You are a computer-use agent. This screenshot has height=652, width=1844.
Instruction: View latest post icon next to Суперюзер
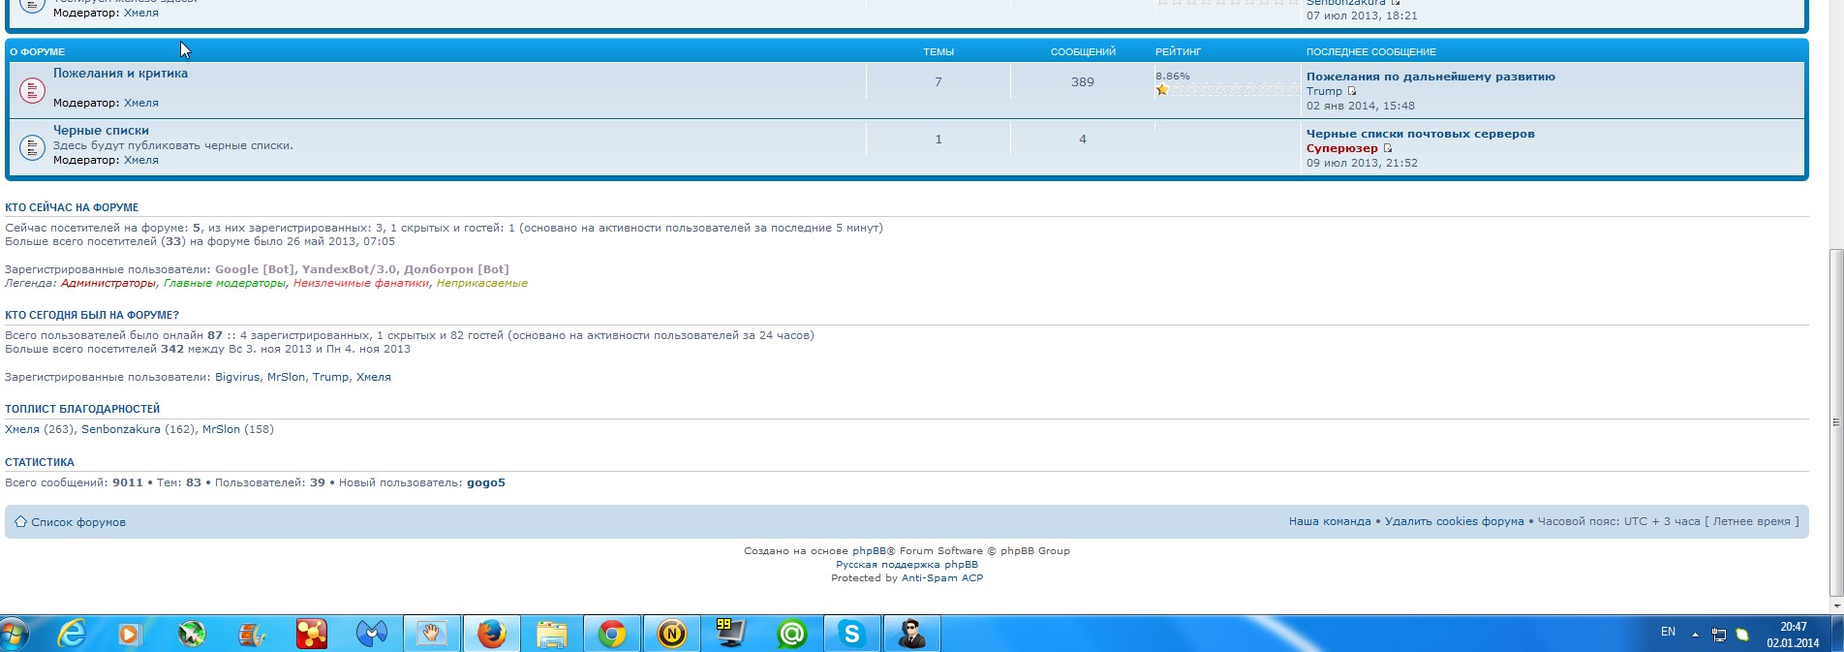coord(1388,148)
